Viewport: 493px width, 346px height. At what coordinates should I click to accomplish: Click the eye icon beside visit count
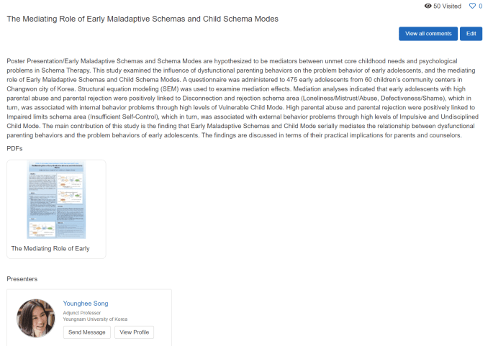[x=428, y=6]
